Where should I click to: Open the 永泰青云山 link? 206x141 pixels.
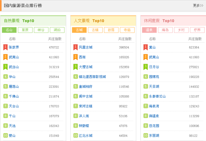157,96
